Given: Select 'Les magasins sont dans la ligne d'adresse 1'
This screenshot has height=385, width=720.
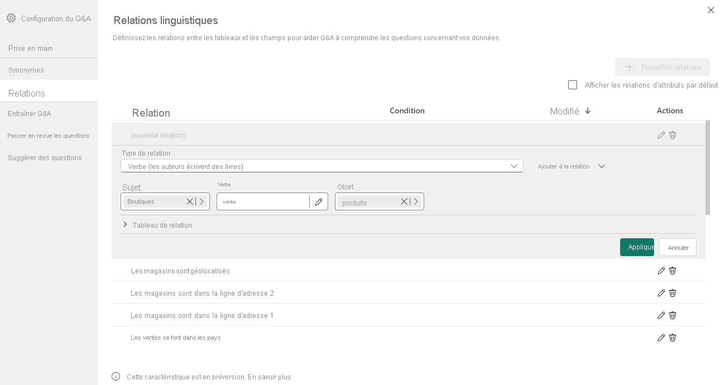Looking at the screenshot, I should (409, 315).
